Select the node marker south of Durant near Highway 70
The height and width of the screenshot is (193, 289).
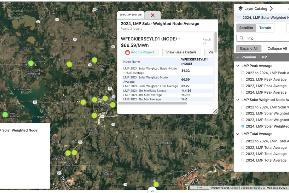pyautogui.click(x=94, y=116)
